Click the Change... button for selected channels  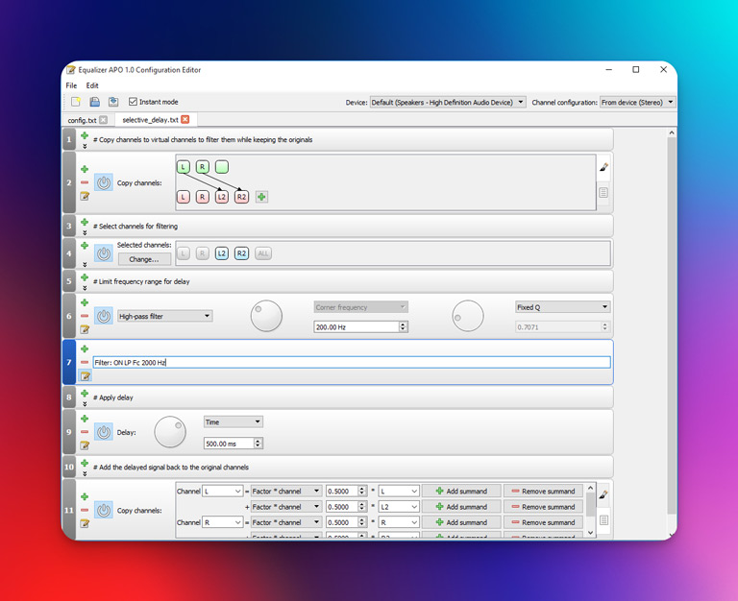144,258
